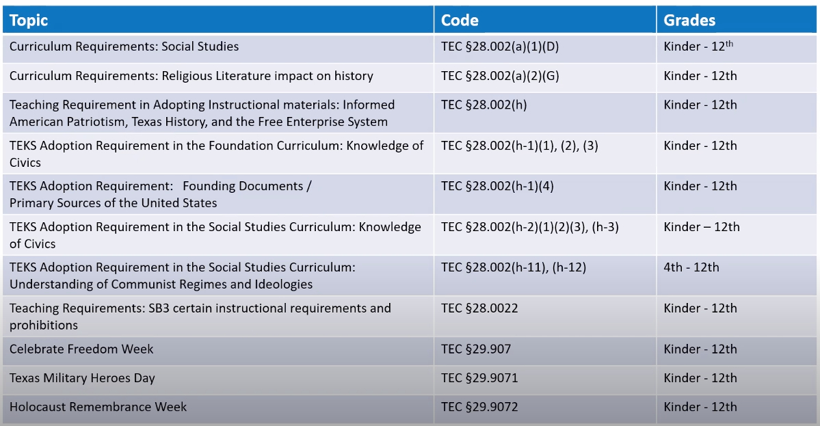Image resolution: width=820 pixels, height=426 pixels.
Task: Click the 4th - 12th grades cell
Action: (x=691, y=267)
